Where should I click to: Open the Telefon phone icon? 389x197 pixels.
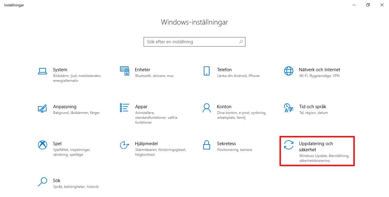[x=207, y=71]
